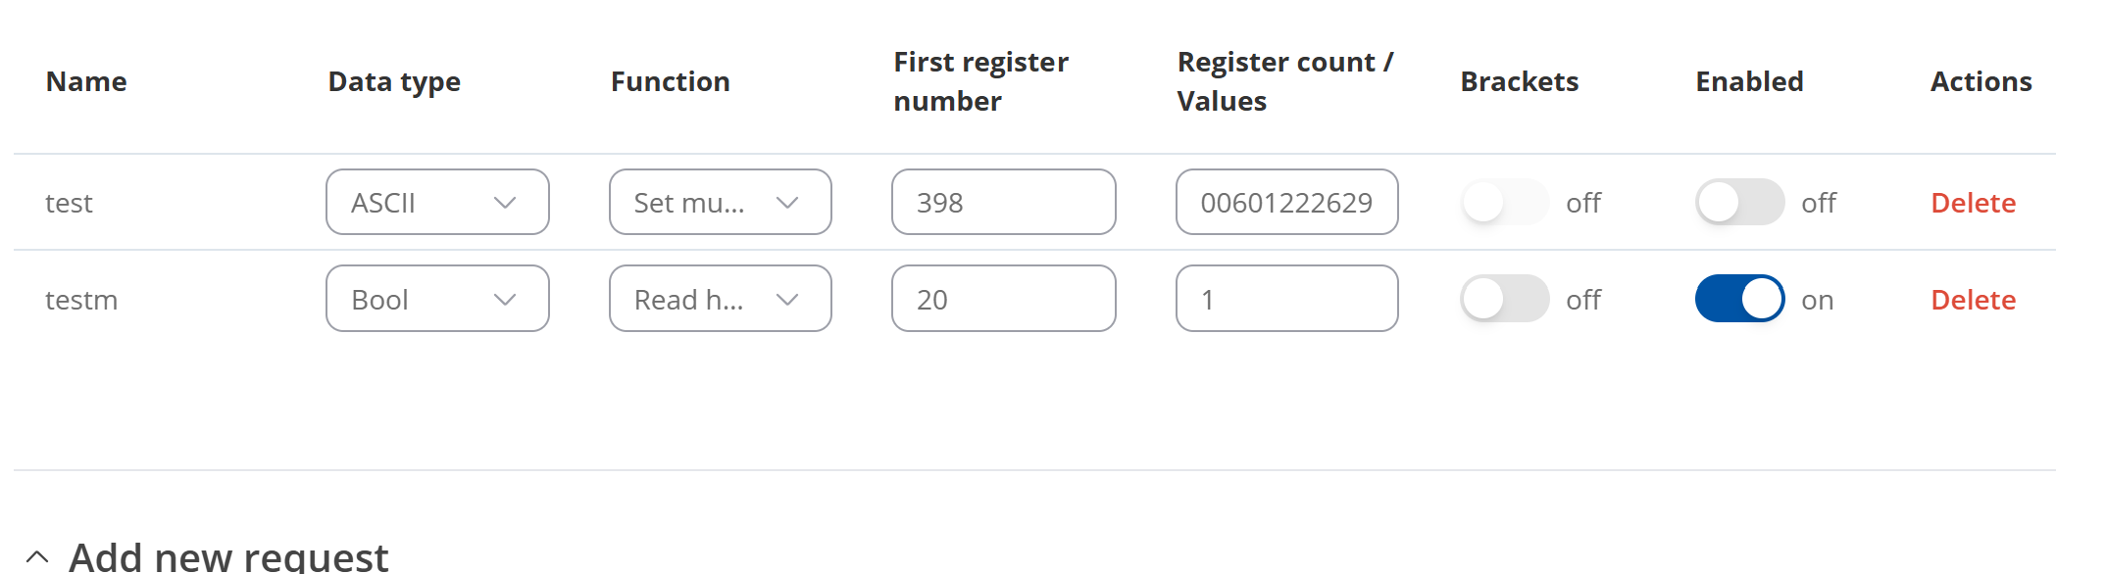Collapse the Add new request section
The width and height of the screenshot is (2106, 574).
click(x=37, y=557)
